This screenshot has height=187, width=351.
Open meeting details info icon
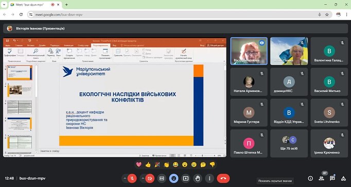[310, 178]
